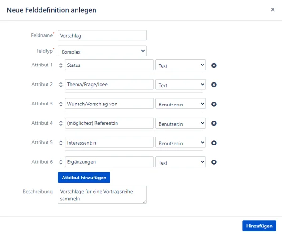Open type dropdown for Wunsch/Vorschlag von
Screen dimensions: 282x234
(180, 104)
